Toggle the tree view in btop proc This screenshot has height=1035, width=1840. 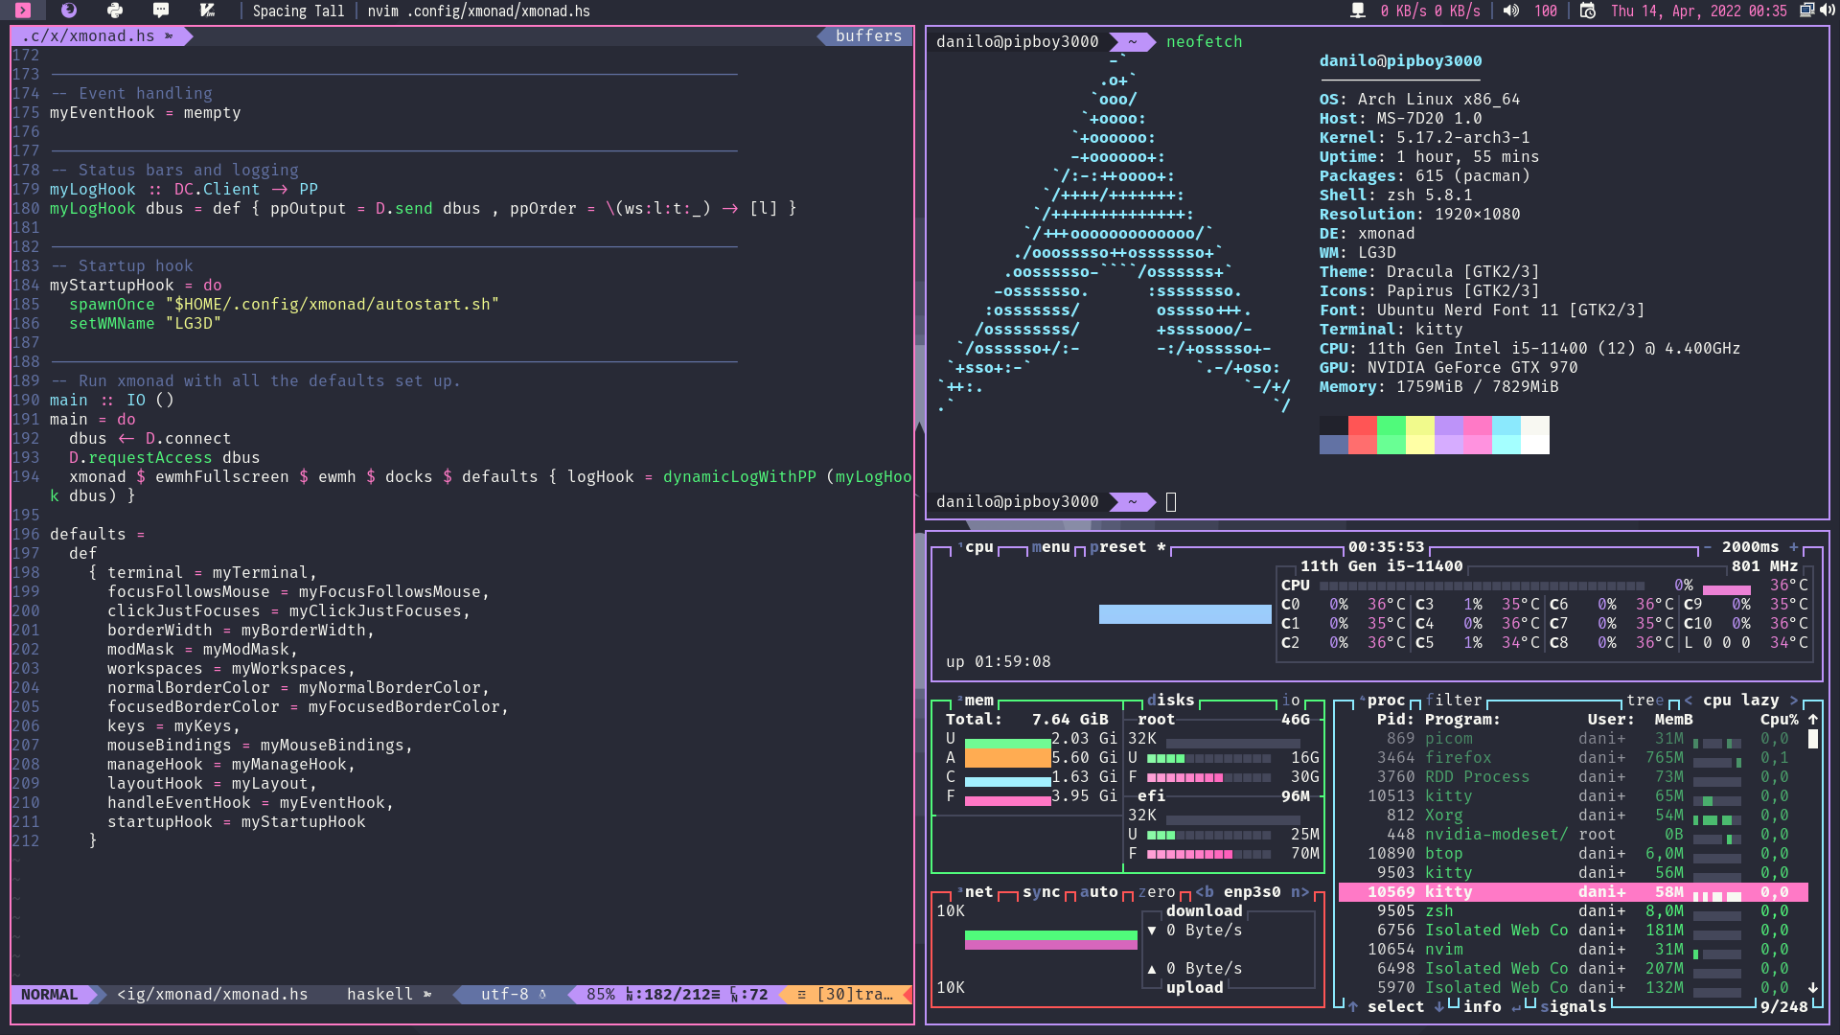pos(1644,701)
